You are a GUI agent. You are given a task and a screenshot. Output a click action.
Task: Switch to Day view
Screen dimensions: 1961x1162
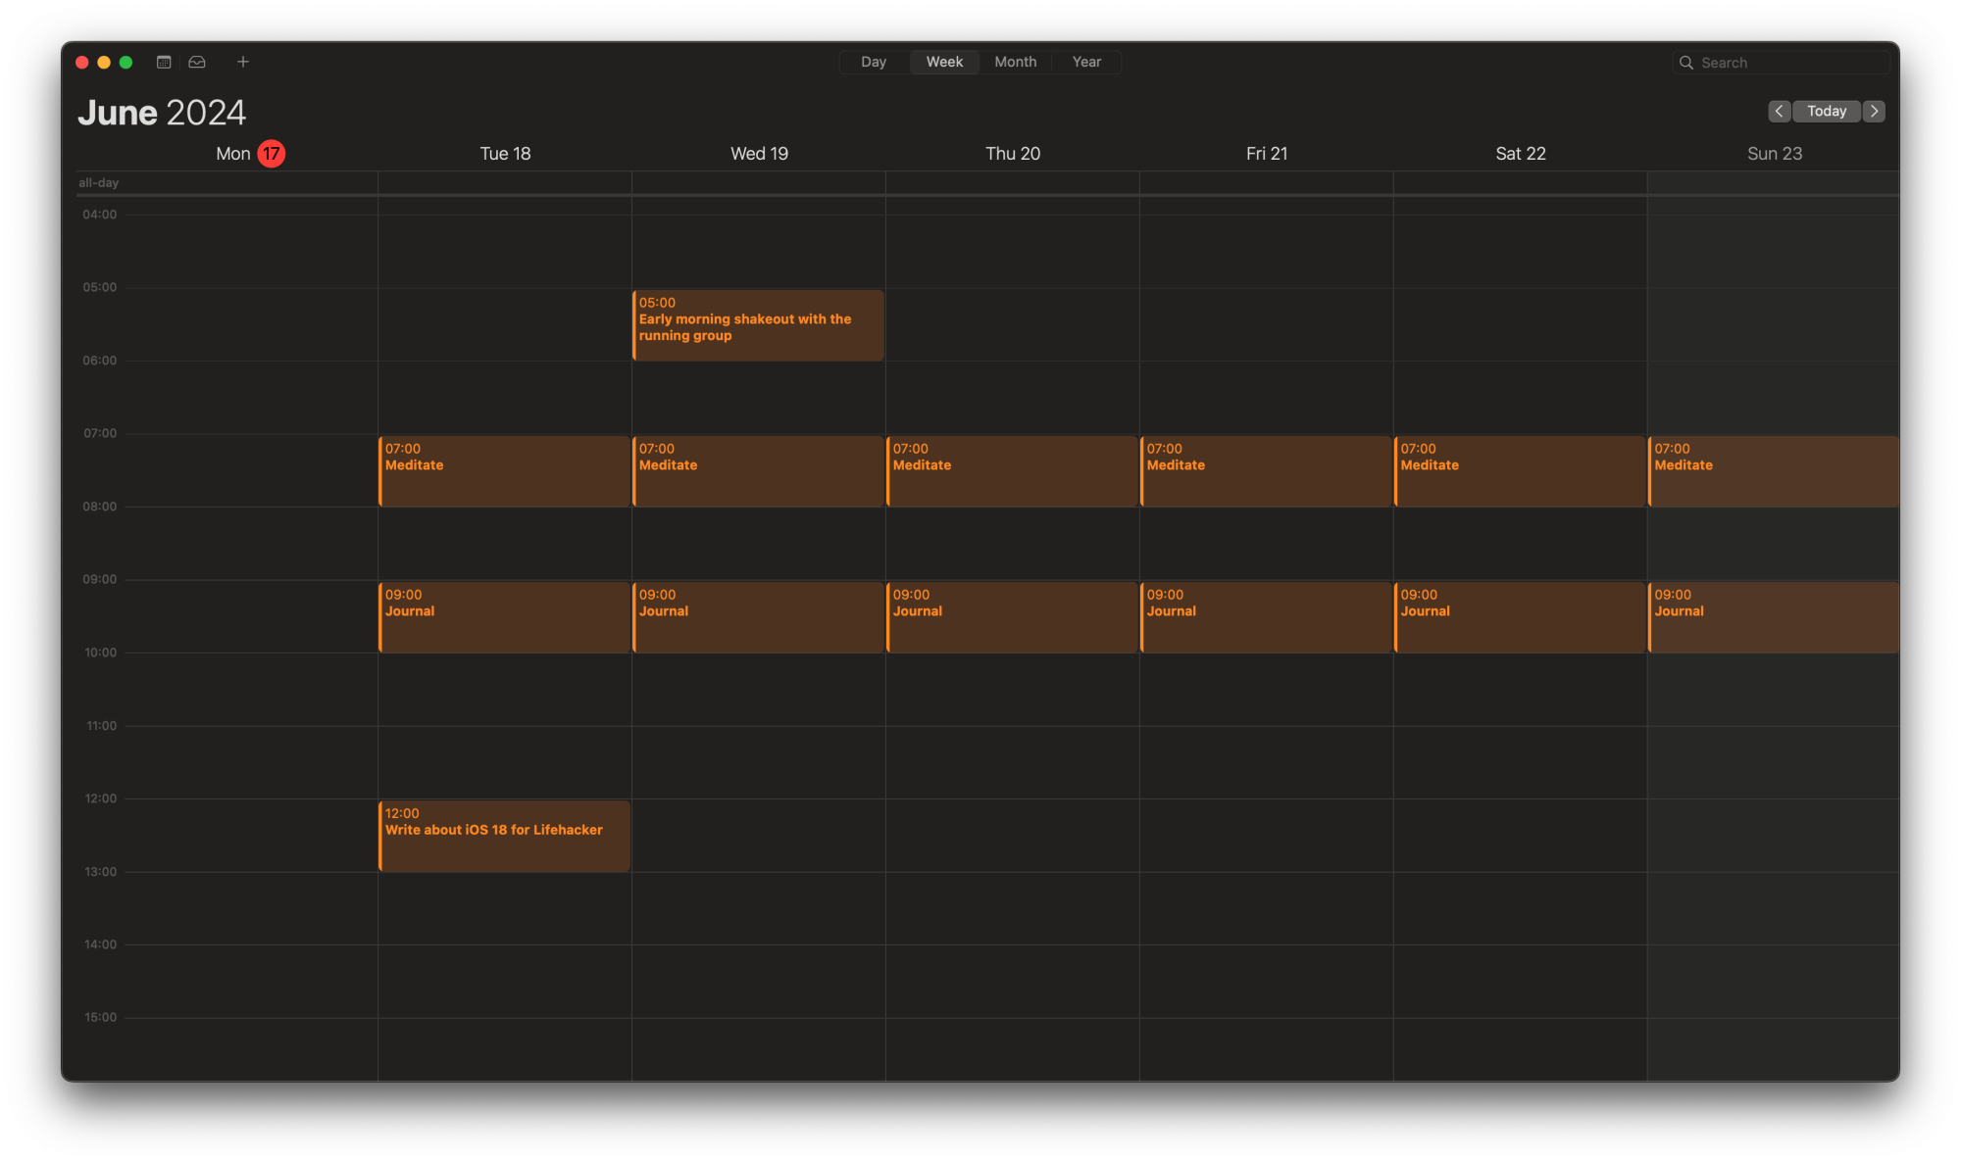click(x=874, y=61)
